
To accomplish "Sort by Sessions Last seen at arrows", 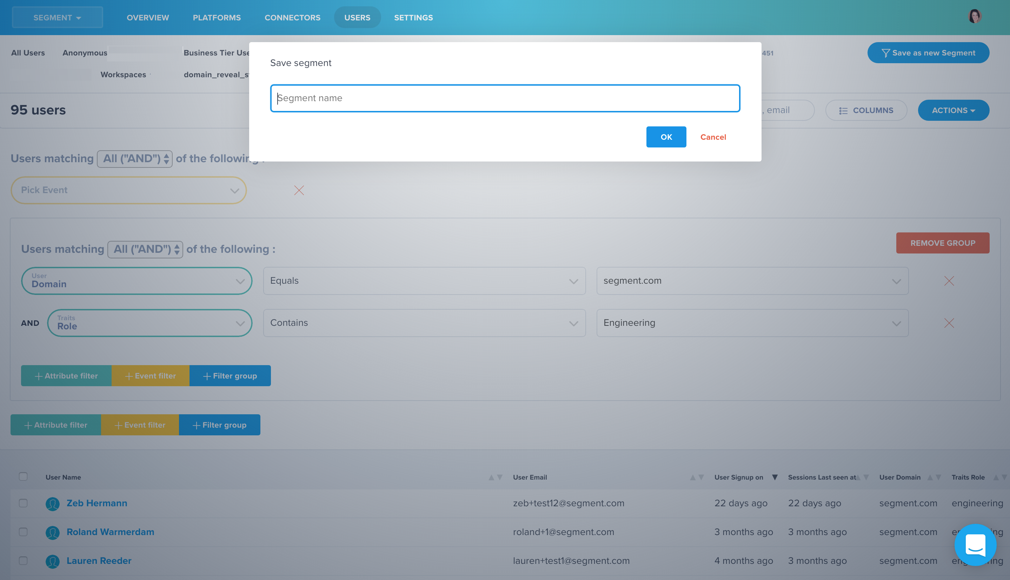I will pyautogui.click(x=862, y=477).
